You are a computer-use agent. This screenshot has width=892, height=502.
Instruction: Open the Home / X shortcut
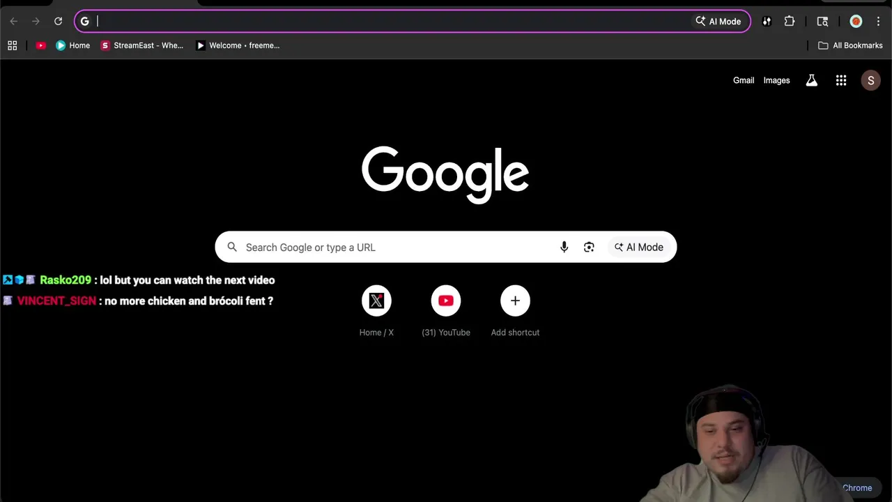click(x=376, y=311)
